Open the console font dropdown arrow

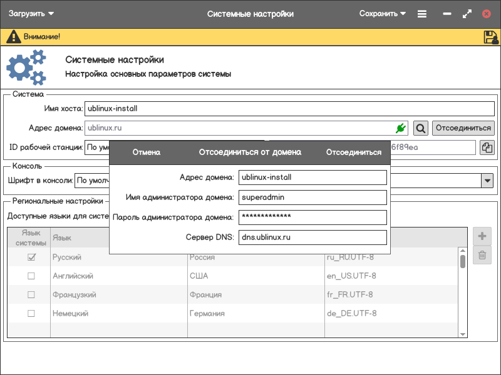tap(487, 181)
